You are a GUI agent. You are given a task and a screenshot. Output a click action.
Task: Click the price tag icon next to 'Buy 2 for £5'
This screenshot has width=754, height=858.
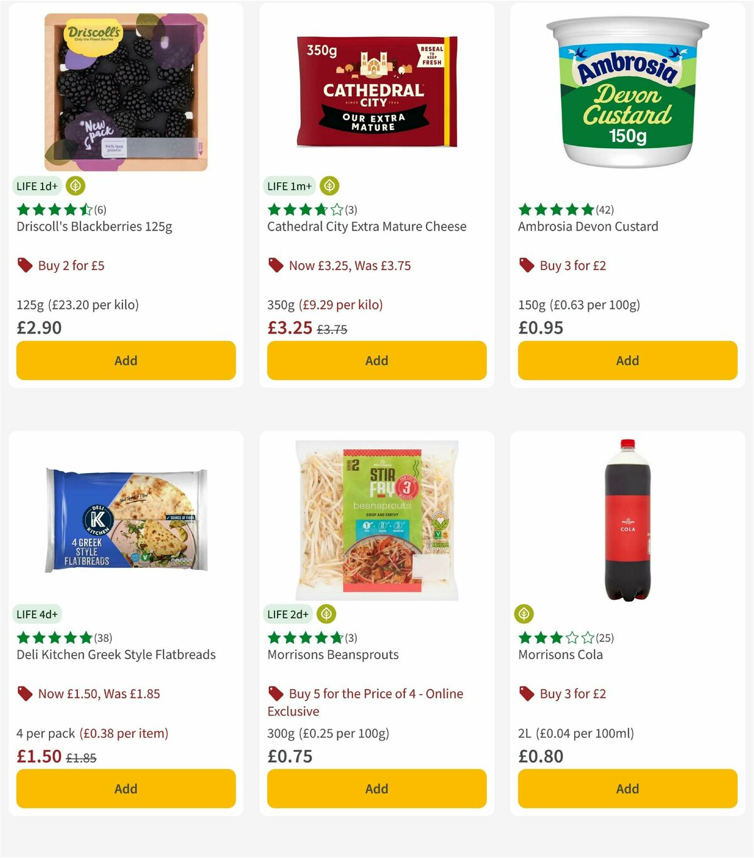[25, 265]
